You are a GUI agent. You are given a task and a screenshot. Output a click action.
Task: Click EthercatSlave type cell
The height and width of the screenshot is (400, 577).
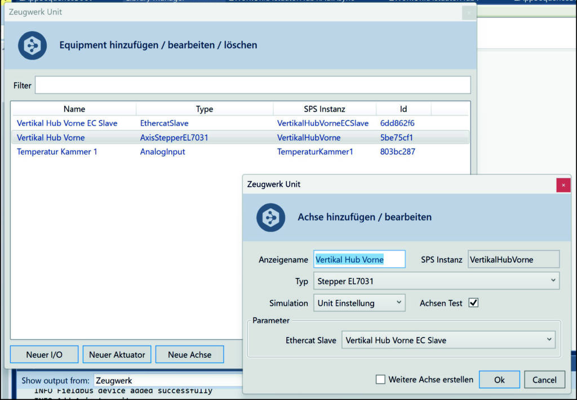pos(164,123)
